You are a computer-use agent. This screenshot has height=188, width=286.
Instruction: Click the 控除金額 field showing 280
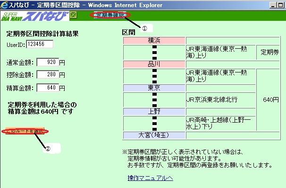click(48, 74)
